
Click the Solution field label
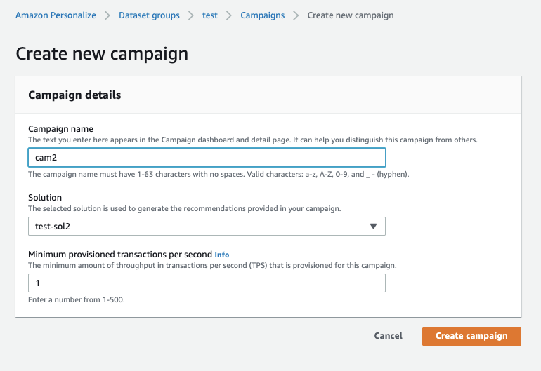(45, 198)
